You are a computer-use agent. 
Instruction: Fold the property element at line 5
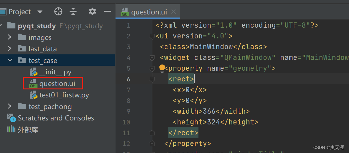[152, 69]
